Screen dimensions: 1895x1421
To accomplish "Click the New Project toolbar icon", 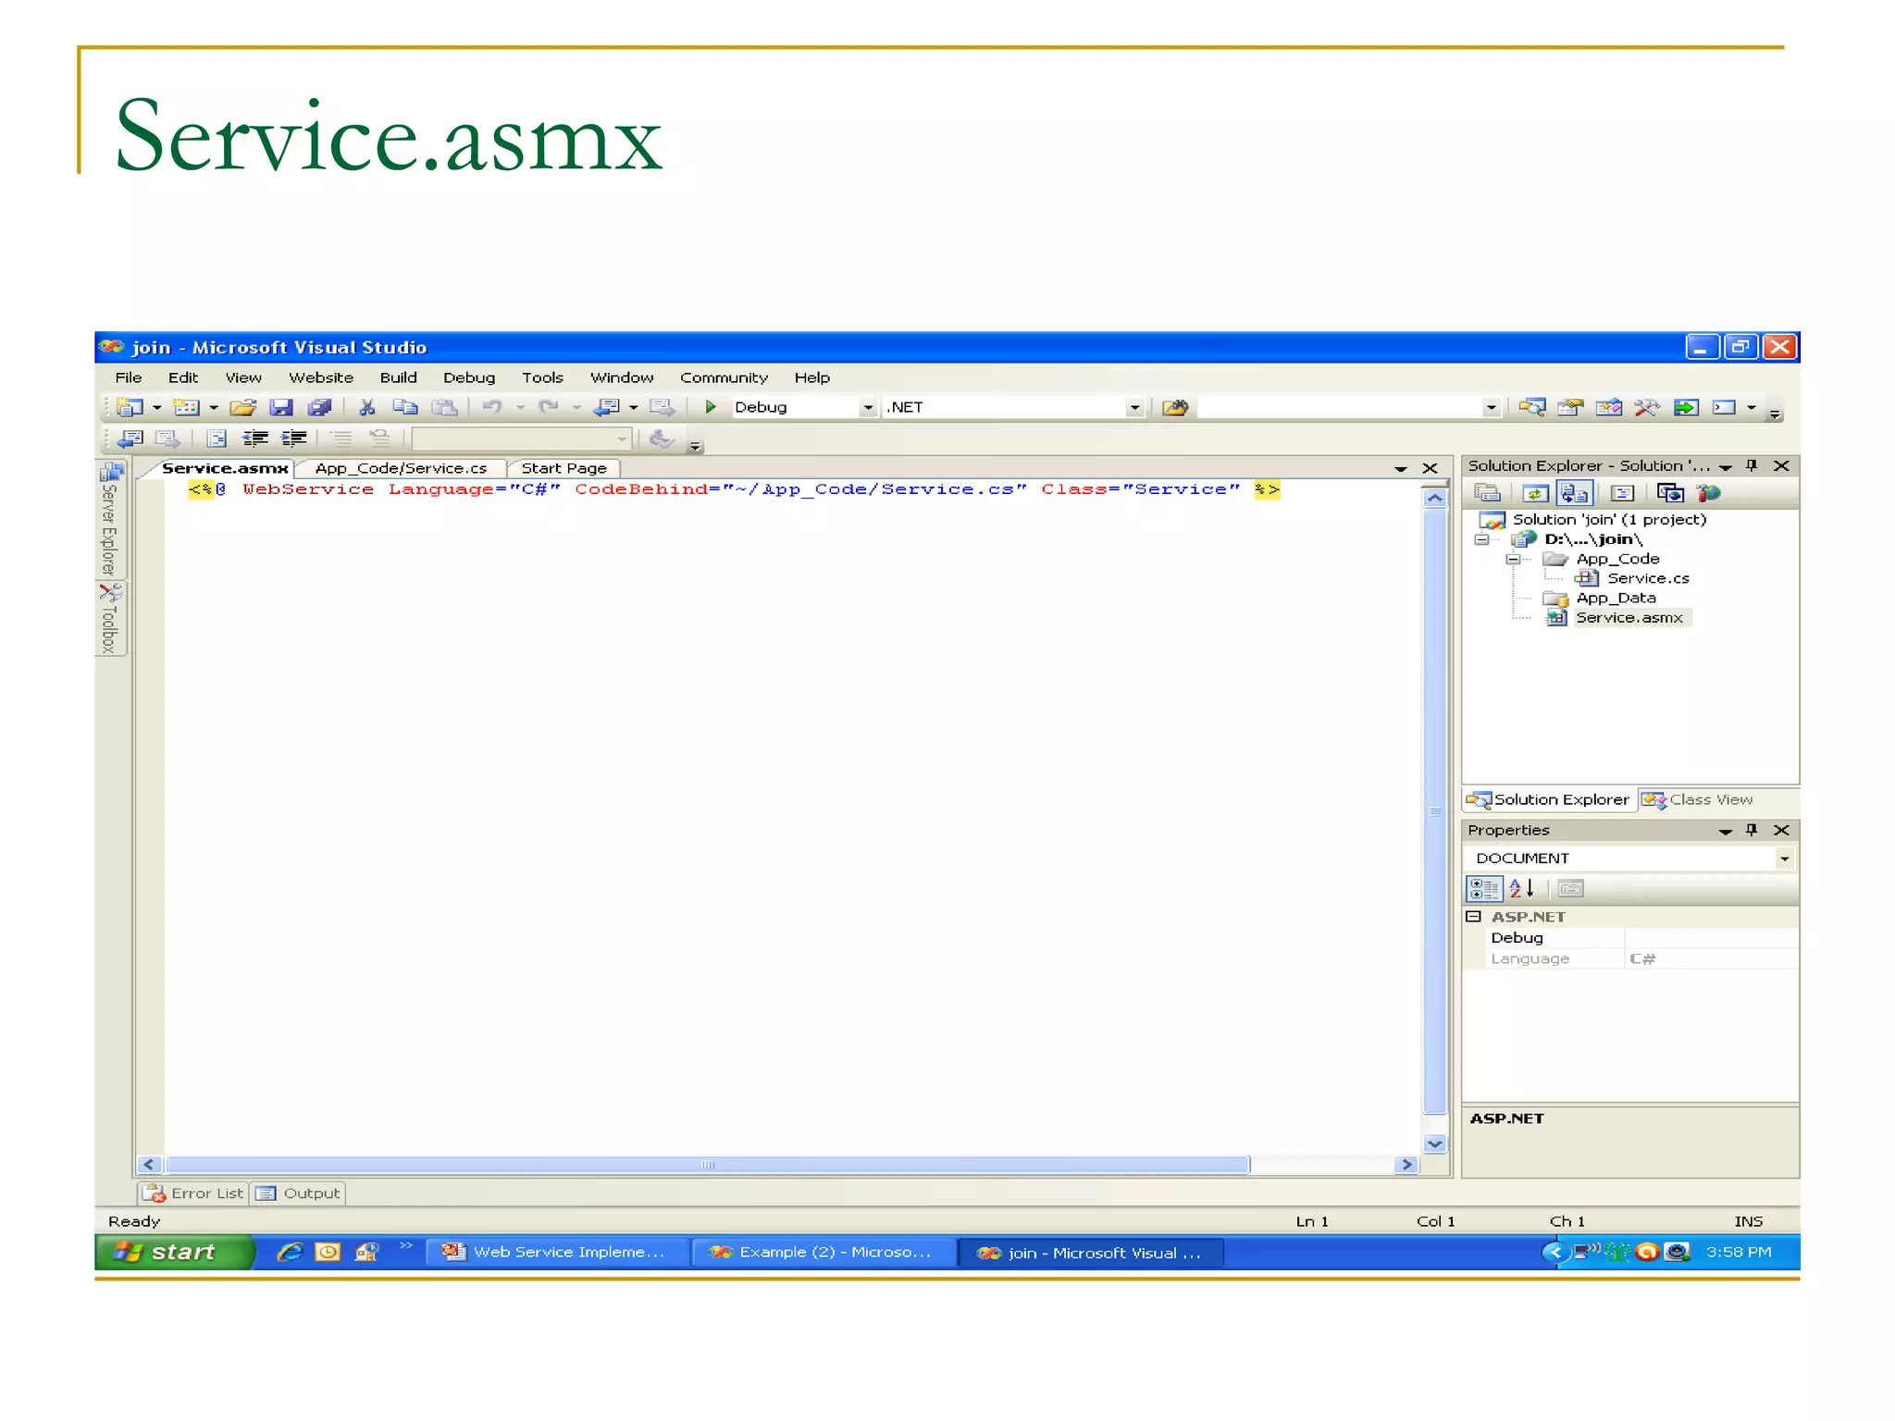I will click(130, 407).
